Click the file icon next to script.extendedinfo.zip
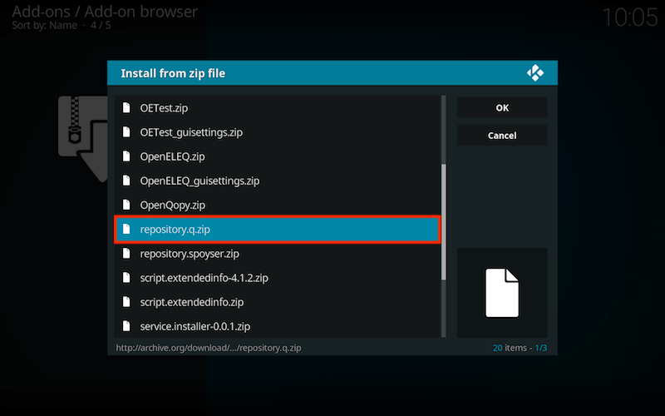 [x=126, y=302]
